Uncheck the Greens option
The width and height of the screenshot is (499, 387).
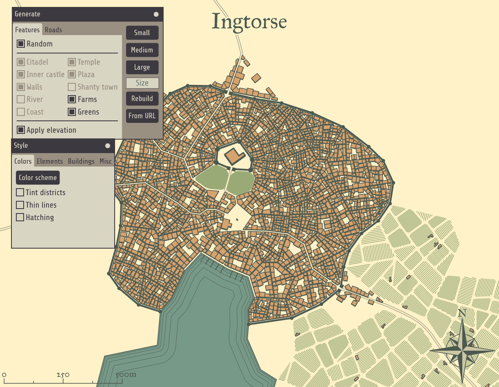tap(72, 112)
